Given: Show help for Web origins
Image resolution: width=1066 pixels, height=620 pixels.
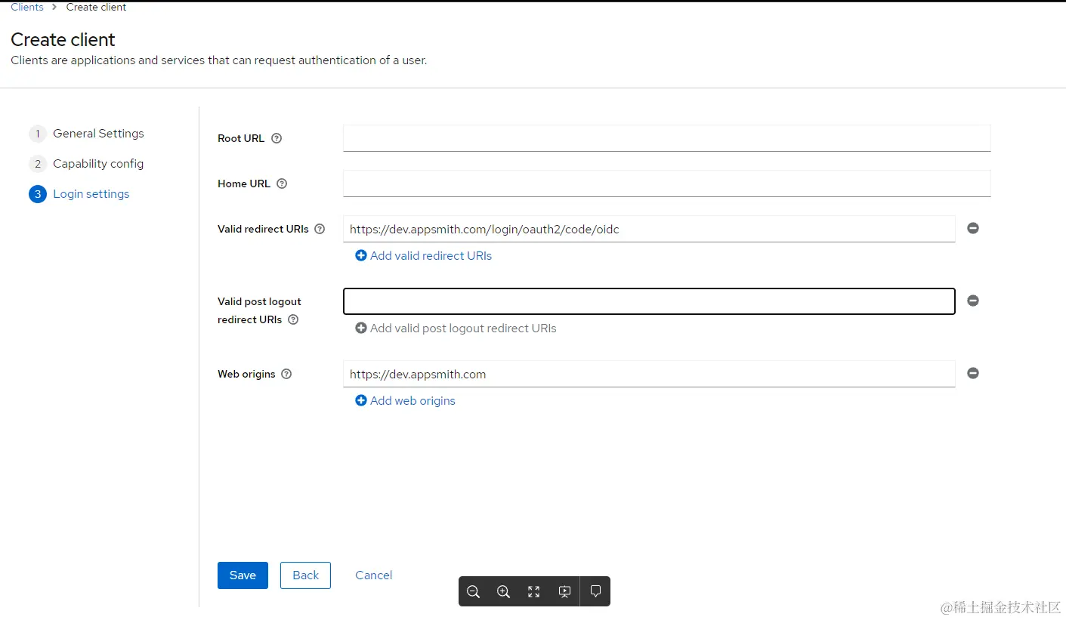Looking at the screenshot, I should pos(286,374).
